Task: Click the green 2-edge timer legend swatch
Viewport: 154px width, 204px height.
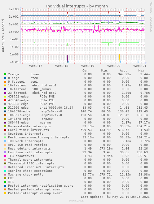Action: click(x=5, y=74)
